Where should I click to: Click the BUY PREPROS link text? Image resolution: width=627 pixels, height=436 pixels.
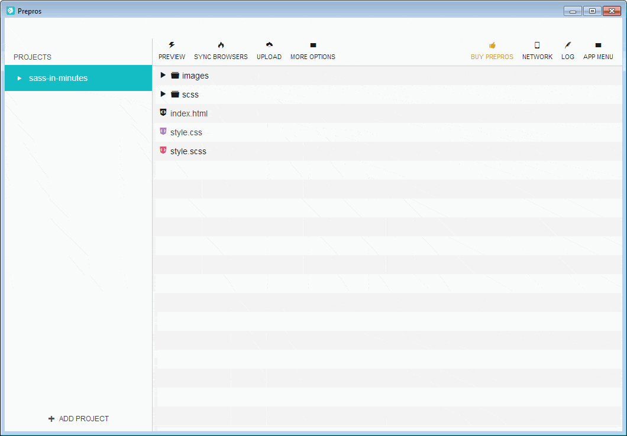[x=492, y=57]
